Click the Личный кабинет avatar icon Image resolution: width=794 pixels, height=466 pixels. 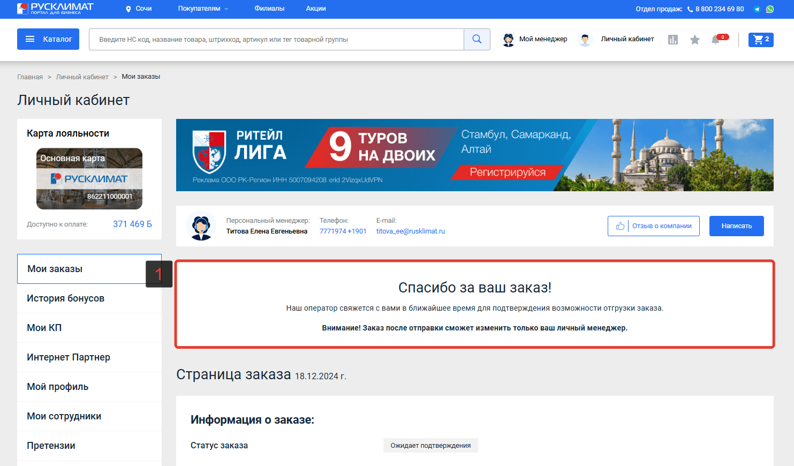pyautogui.click(x=585, y=40)
